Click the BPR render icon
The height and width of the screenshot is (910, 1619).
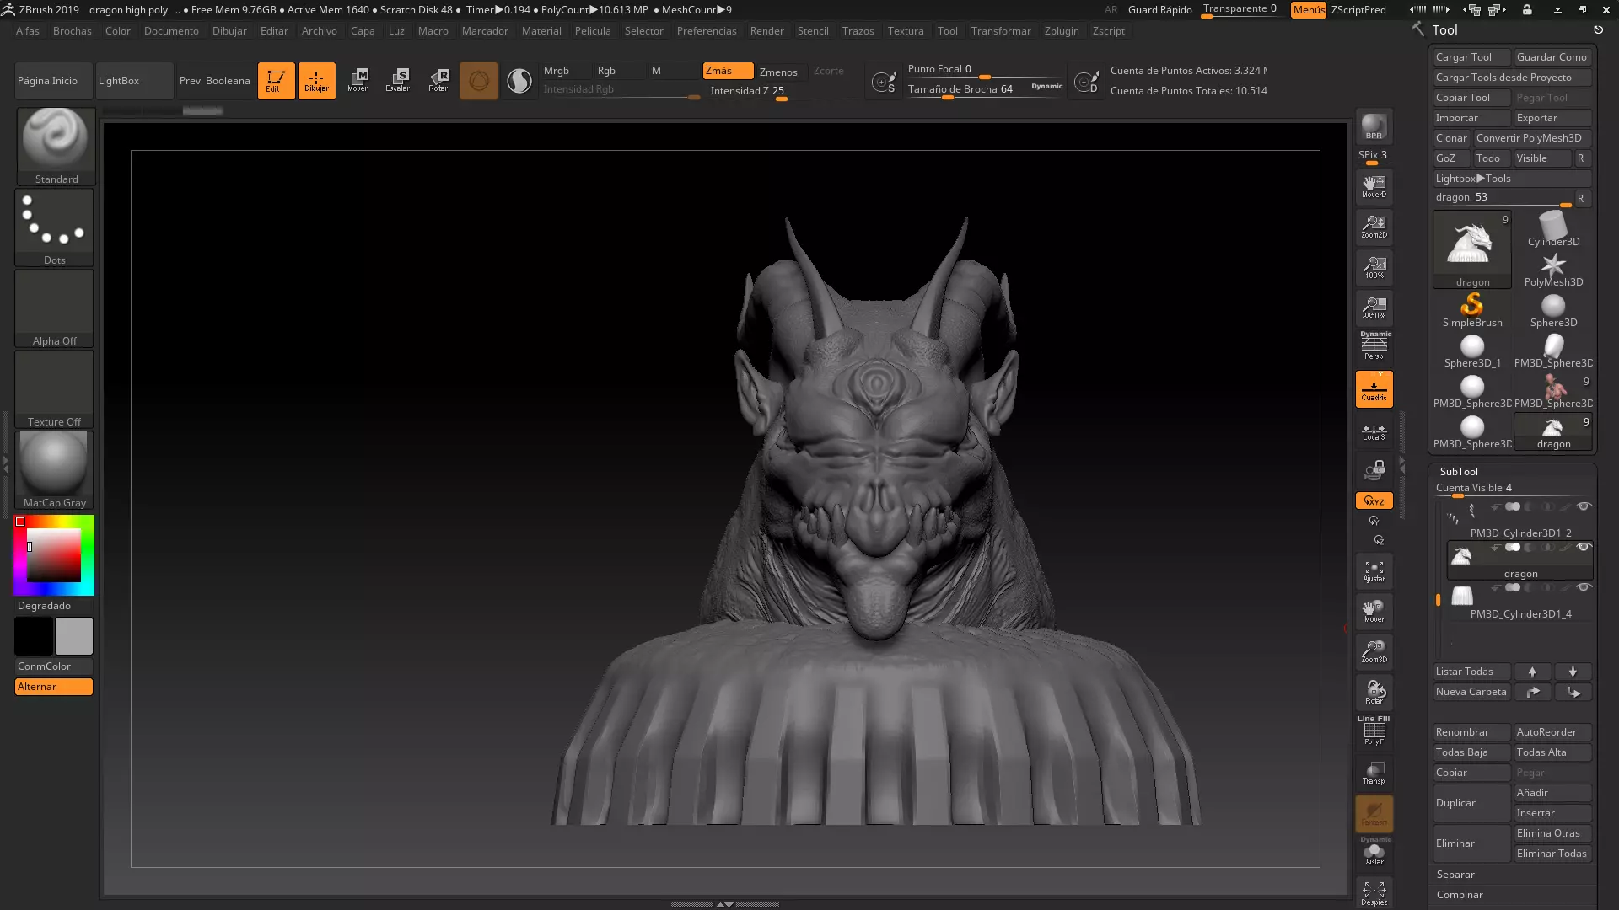tap(1374, 126)
